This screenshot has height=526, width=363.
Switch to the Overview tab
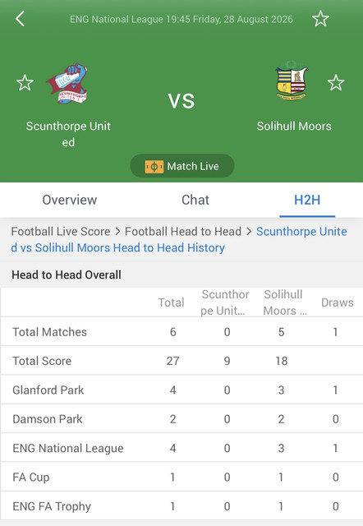(x=69, y=200)
